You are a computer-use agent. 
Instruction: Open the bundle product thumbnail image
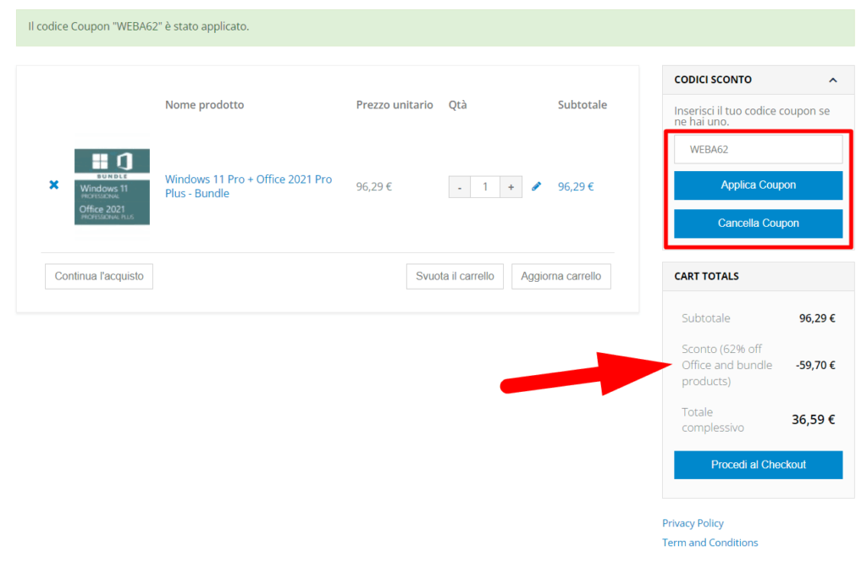pyautogui.click(x=113, y=186)
